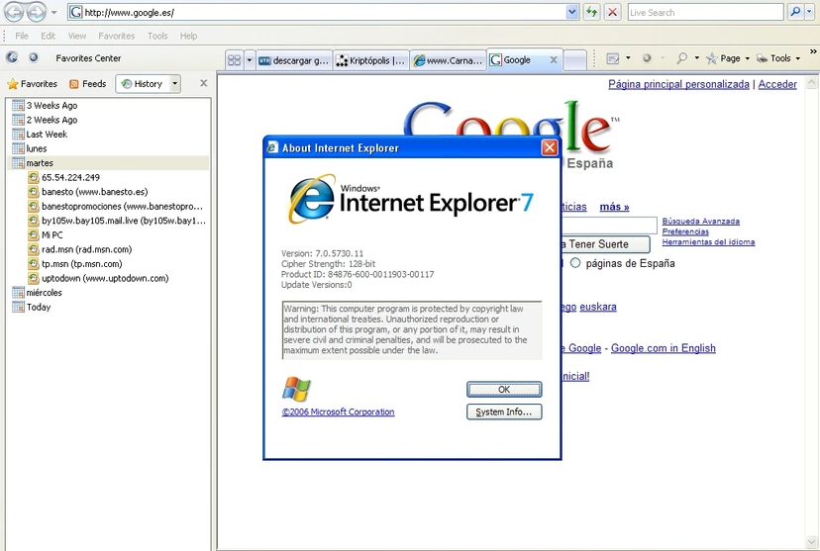Open history entry 65.54.224.249
The width and height of the screenshot is (820, 551).
click(63, 178)
